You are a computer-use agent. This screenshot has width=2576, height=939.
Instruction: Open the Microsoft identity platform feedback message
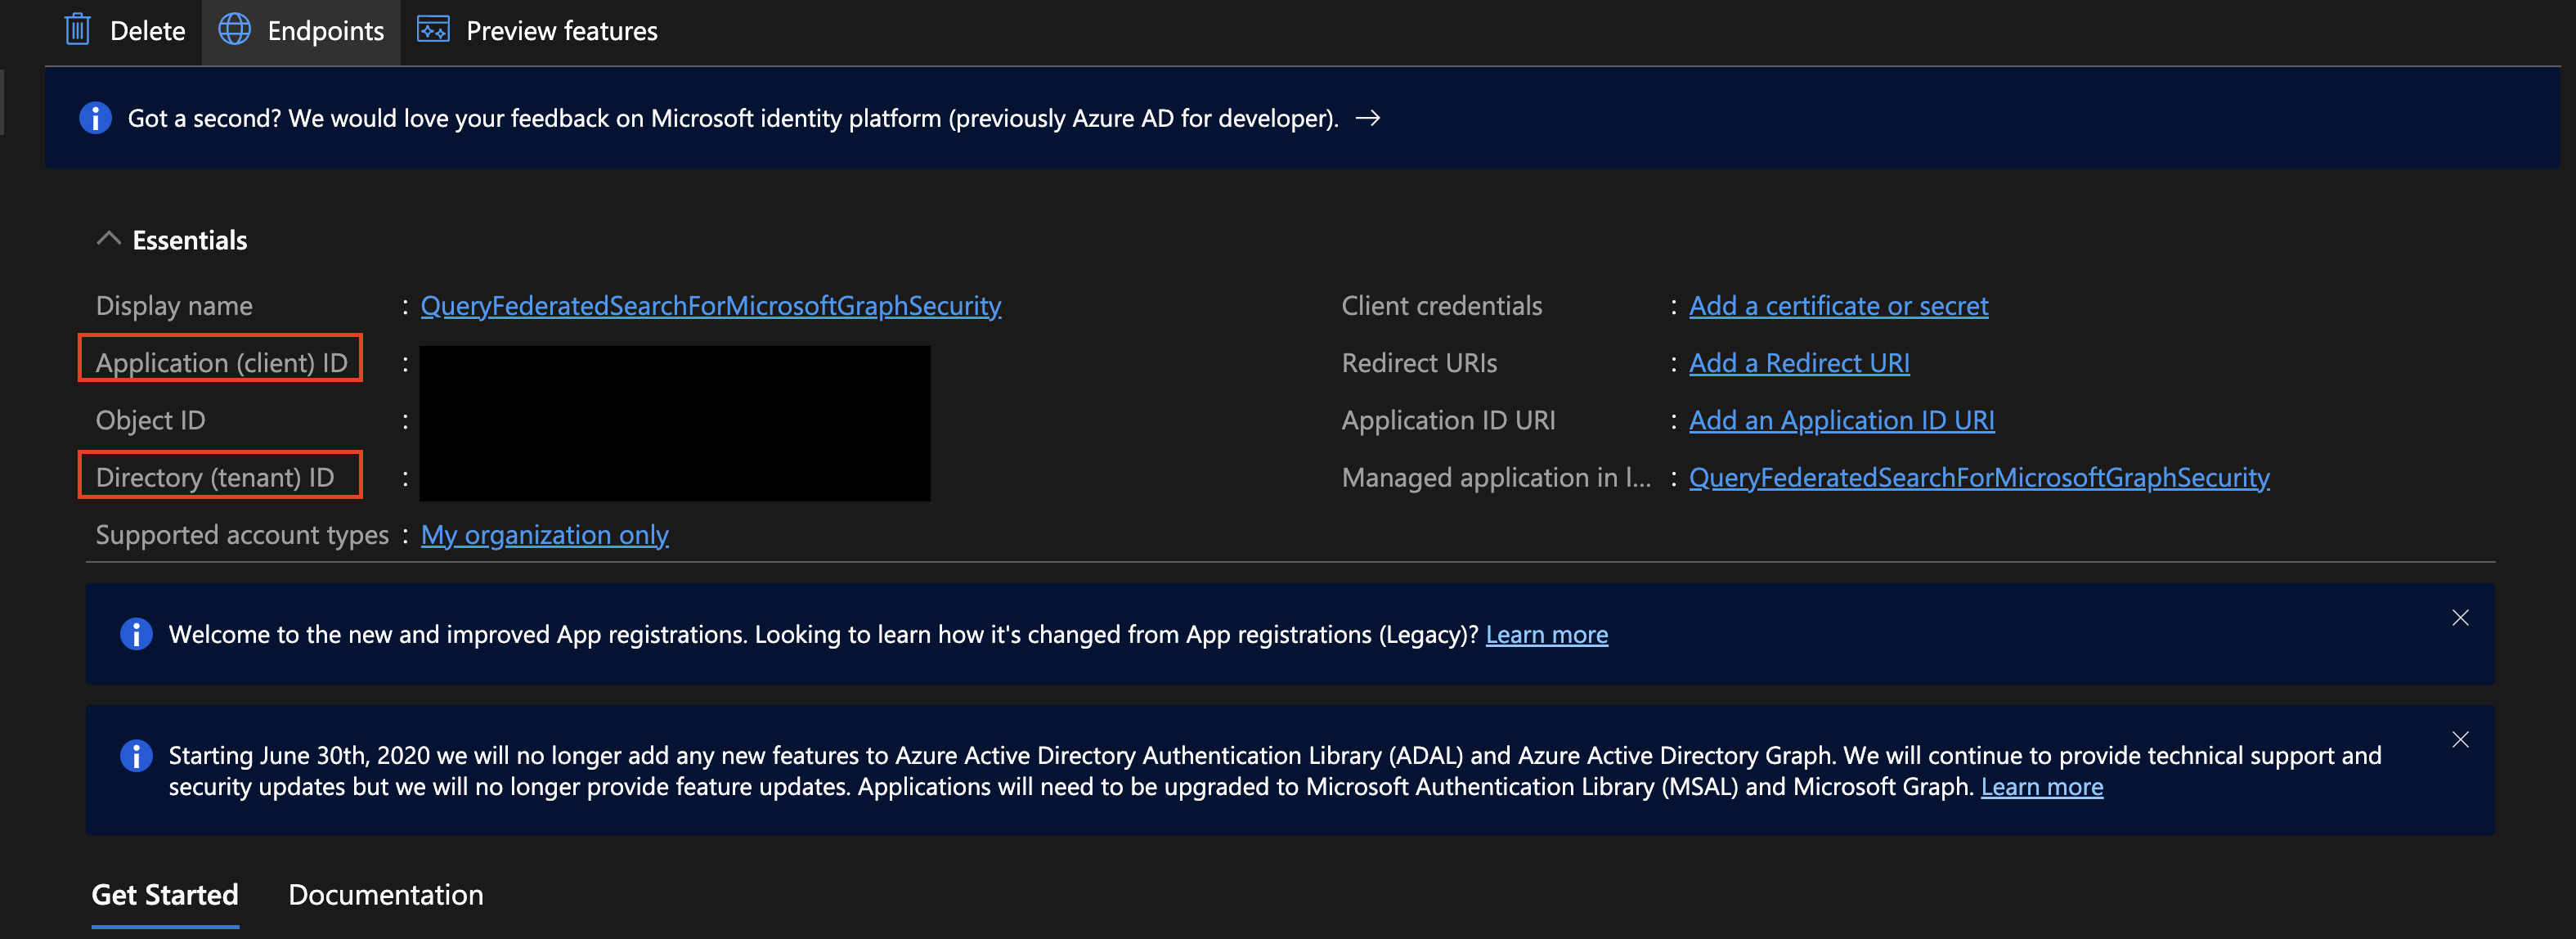pos(733,118)
